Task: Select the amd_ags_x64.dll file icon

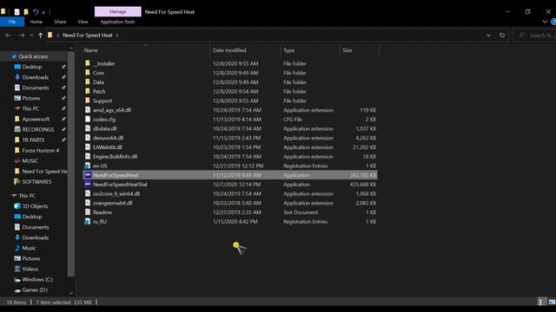Action: 88,110
